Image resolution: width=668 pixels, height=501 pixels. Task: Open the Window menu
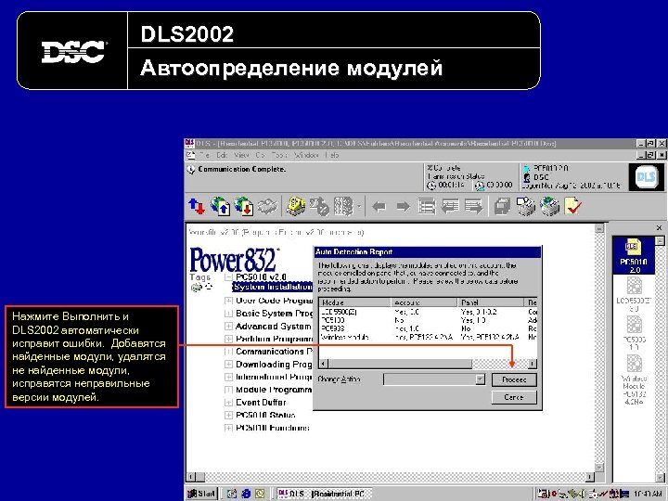[x=306, y=156]
